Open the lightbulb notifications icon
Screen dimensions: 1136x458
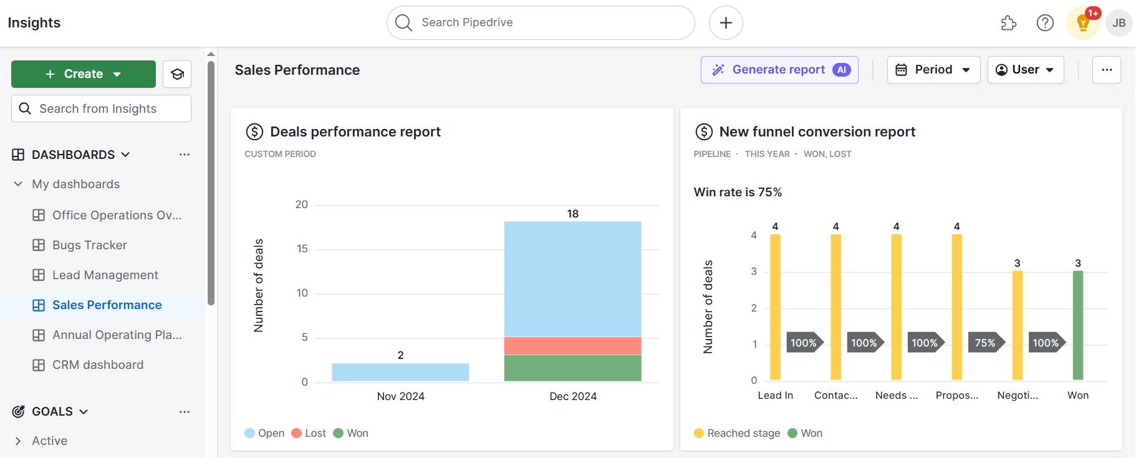click(1083, 24)
